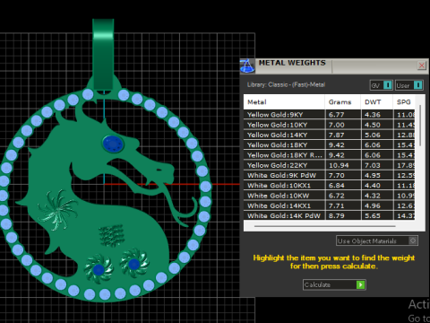The image size is (430, 323).
Task: Select the White Gold:10KX1 row
Action: [330, 186]
